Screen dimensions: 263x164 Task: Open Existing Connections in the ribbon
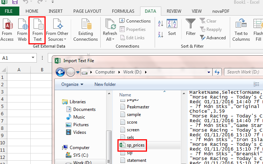pyautogui.click(x=86, y=30)
